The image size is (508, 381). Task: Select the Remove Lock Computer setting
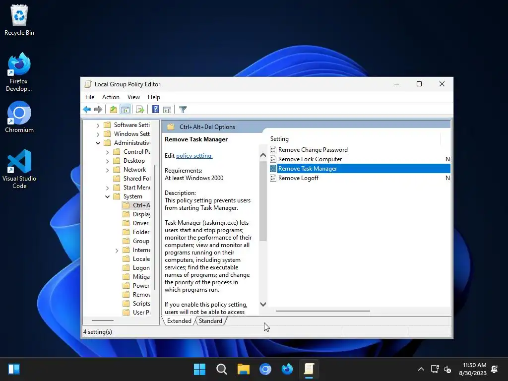(310, 159)
